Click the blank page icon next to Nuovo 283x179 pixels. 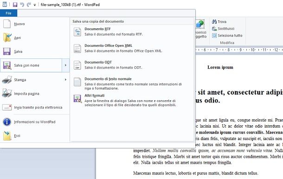pyautogui.click(x=7, y=24)
